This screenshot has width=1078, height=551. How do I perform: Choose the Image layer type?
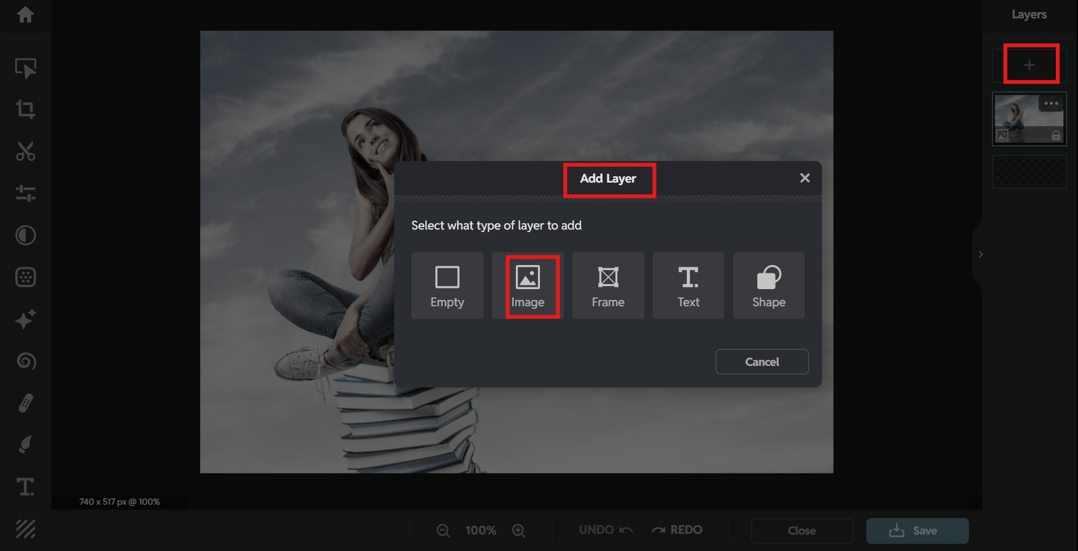pyautogui.click(x=528, y=286)
